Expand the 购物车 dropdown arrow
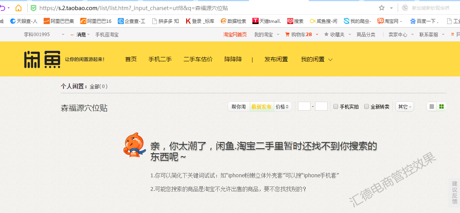Viewport: 460px width, 213px height. pos(317,35)
